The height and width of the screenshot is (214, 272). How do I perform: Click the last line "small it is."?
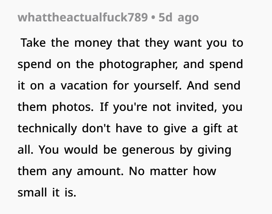coord(47,192)
